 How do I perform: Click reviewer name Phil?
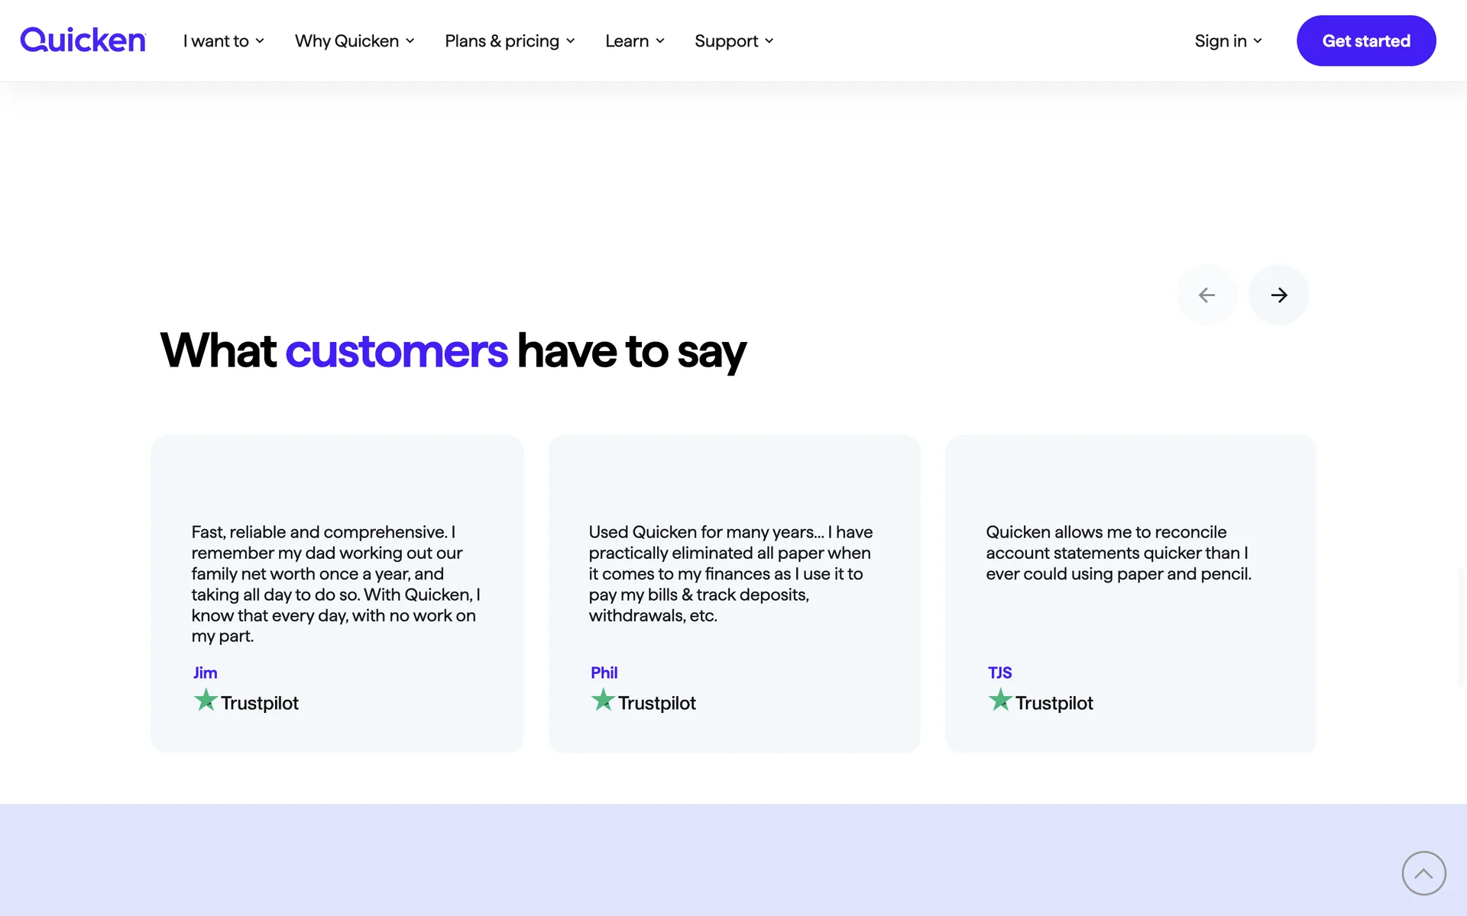point(604,672)
